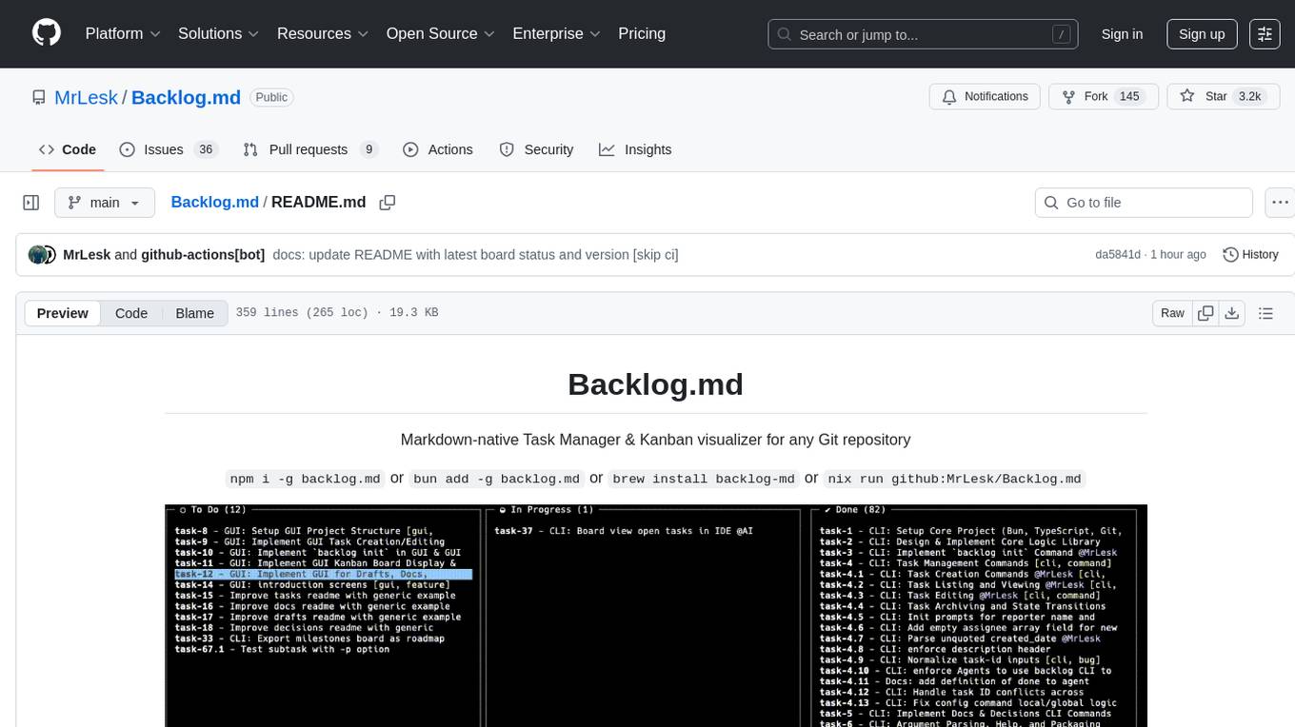
Task: Open the document outline list
Action: (1265, 313)
